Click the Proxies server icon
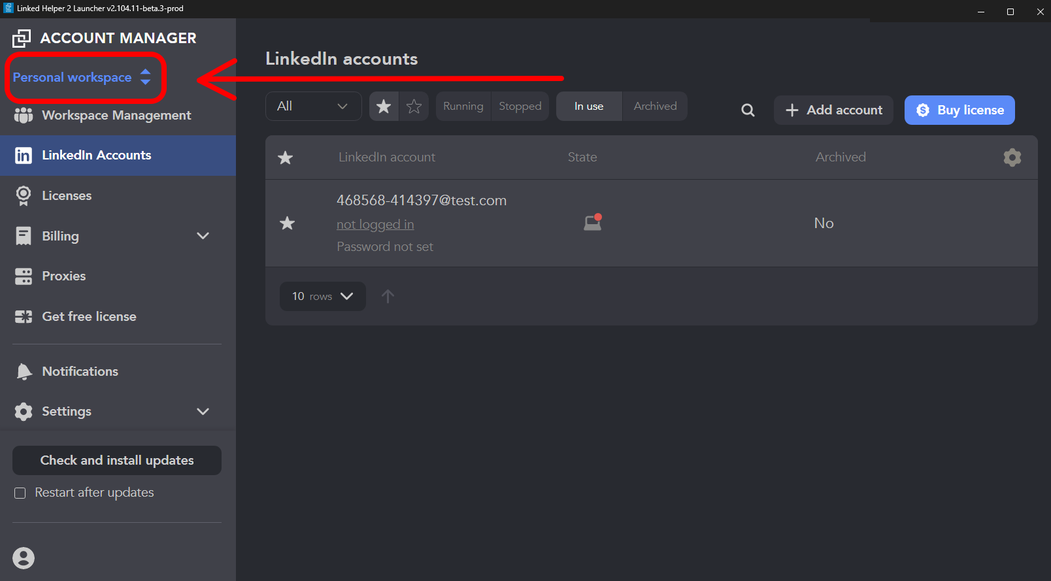 pos(24,276)
